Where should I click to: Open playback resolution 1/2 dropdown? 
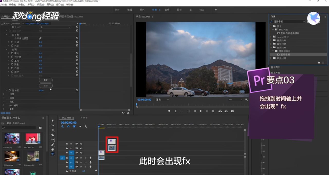(x=235, y=100)
